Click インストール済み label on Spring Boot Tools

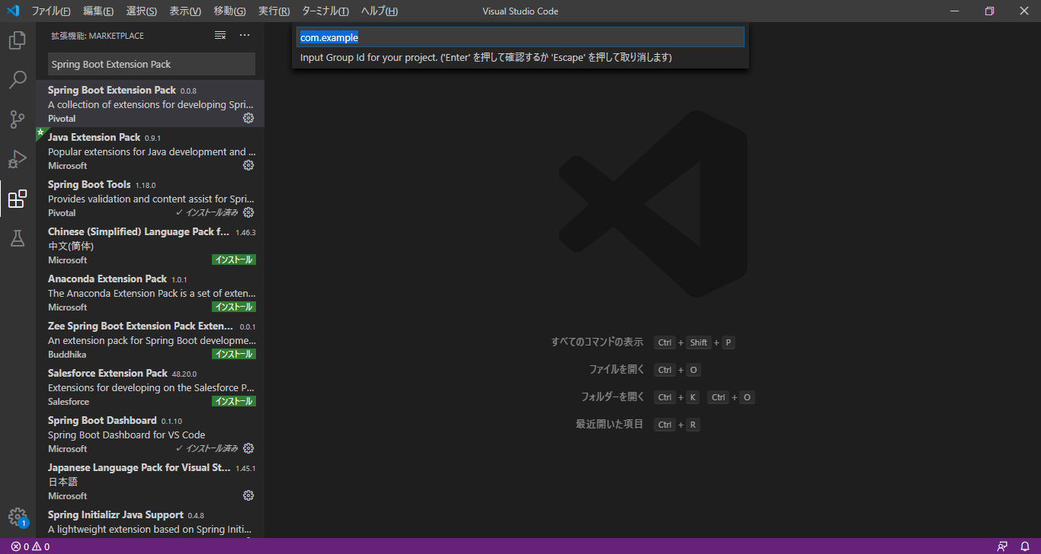207,212
